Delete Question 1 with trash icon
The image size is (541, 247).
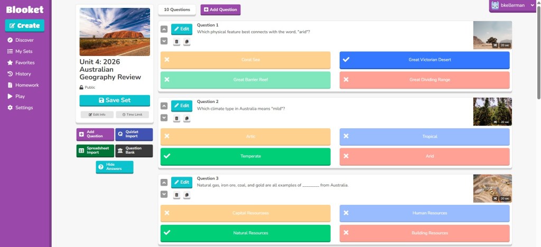point(176,42)
